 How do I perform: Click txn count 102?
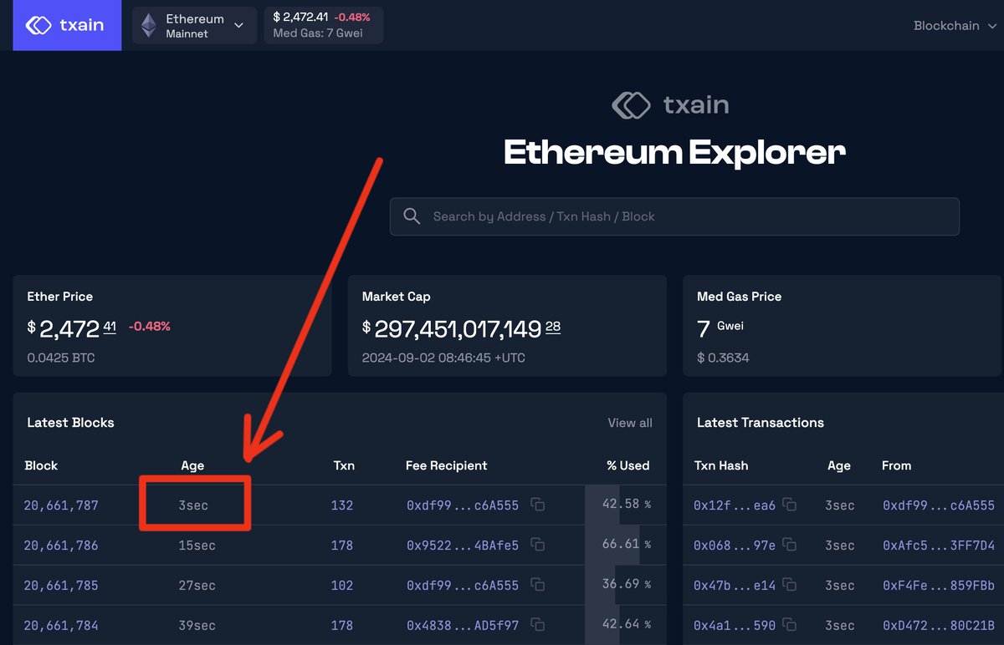coord(342,586)
